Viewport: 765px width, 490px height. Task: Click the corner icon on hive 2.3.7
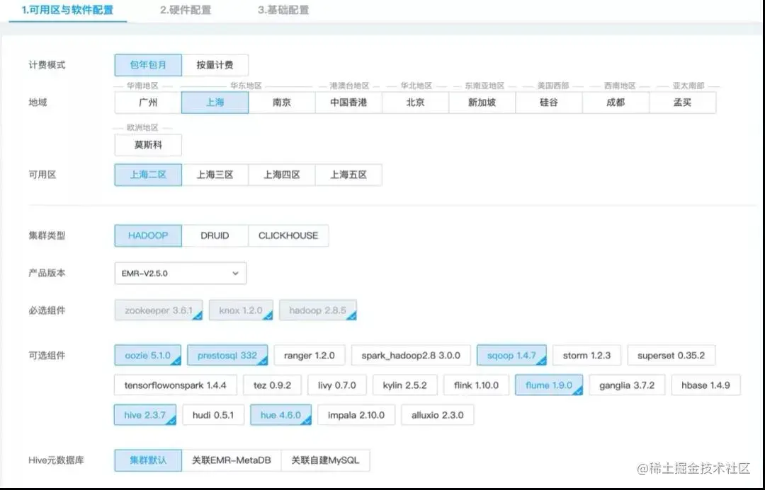point(171,421)
